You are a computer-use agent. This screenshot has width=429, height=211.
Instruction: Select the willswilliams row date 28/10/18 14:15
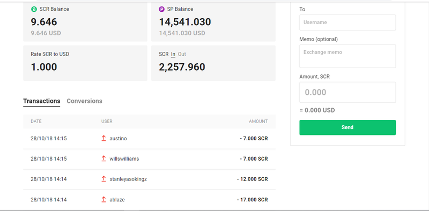[49, 159]
